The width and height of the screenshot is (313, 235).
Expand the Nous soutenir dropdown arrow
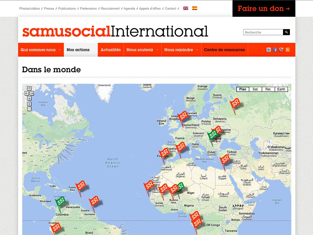(157, 50)
